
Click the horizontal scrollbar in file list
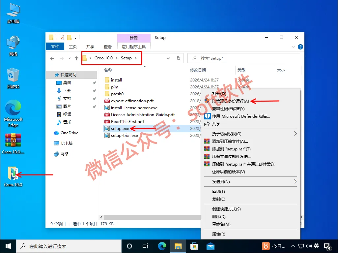click(x=153, y=217)
